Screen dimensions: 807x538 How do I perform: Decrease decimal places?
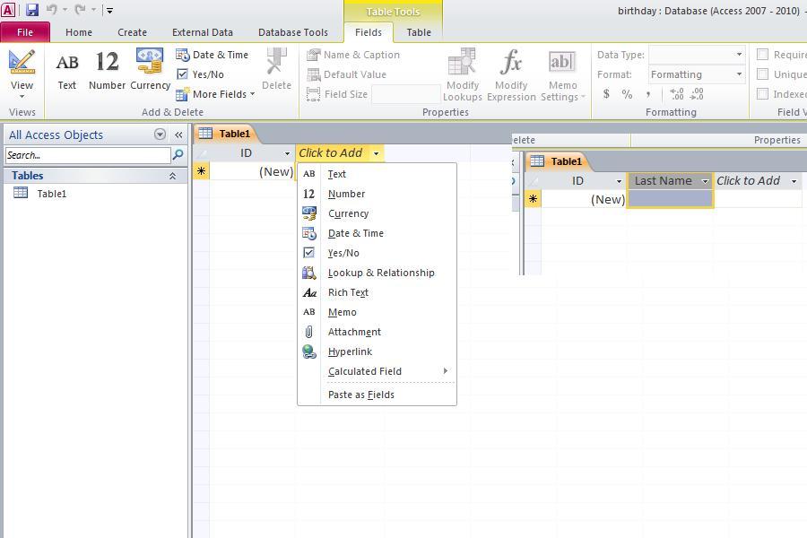(697, 93)
